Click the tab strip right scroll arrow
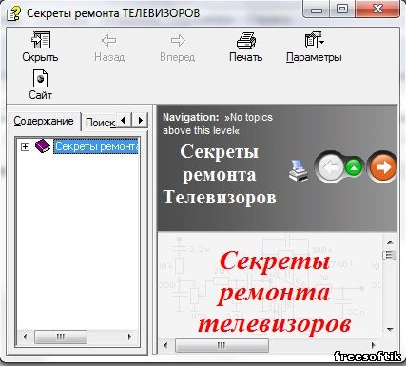Screen dimensions: 406x366 point(141,121)
